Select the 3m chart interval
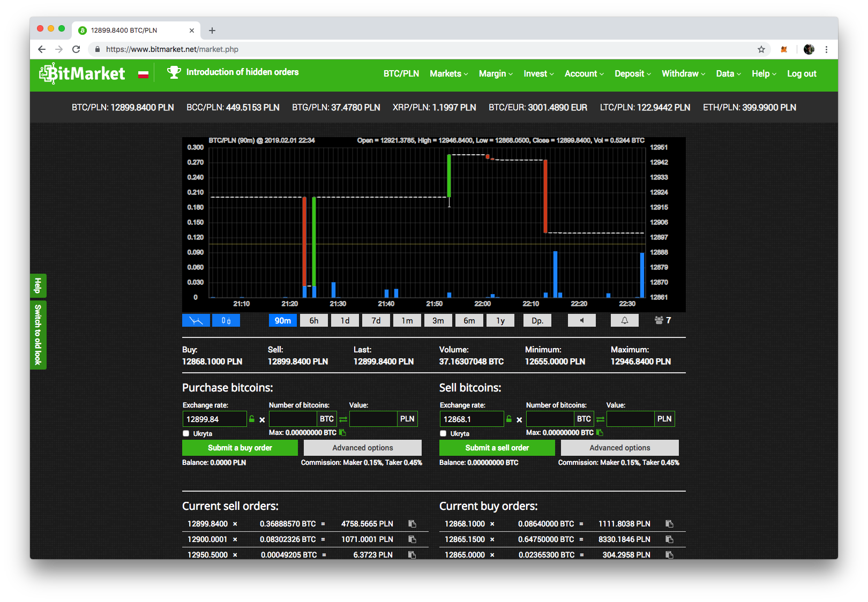Image resolution: width=868 pixels, height=602 pixels. pos(438,320)
